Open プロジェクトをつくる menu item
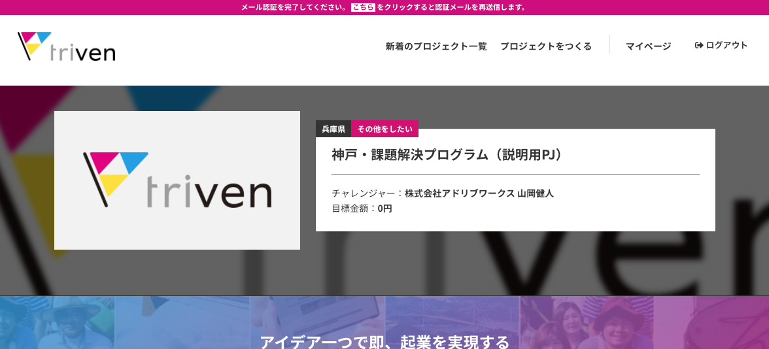The height and width of the screenshot is (349, 769). [x=546, y=46]
